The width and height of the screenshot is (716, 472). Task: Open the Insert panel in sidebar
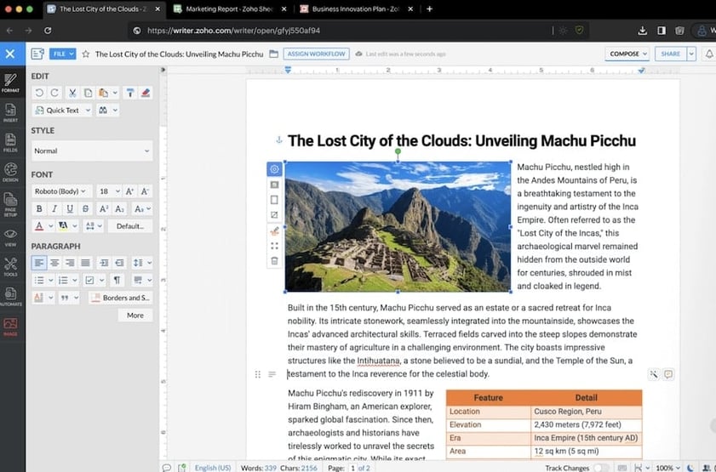[x=10, y=113]
